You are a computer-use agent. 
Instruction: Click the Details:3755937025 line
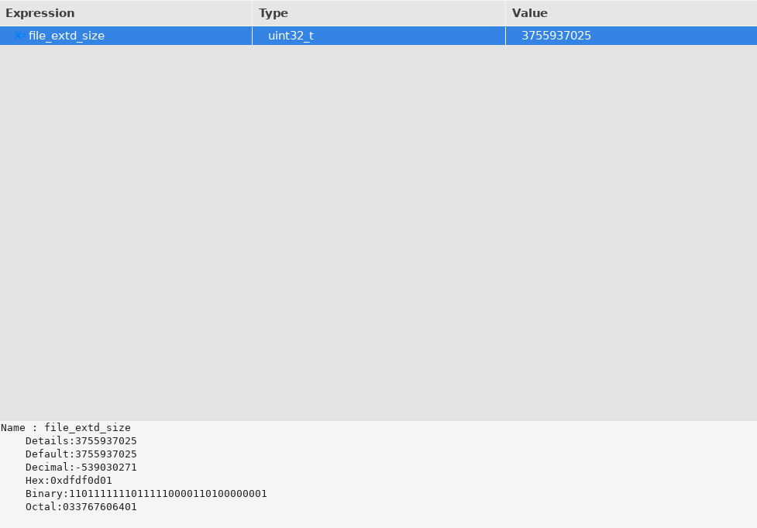coord(81,440)
